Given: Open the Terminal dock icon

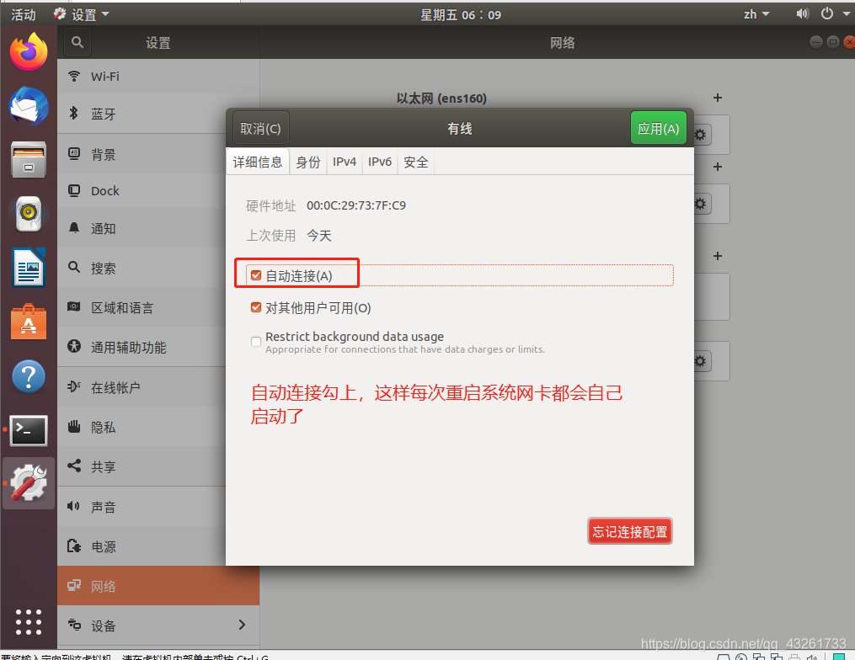Looking at the screenshot, I should (x=29, y=430).
